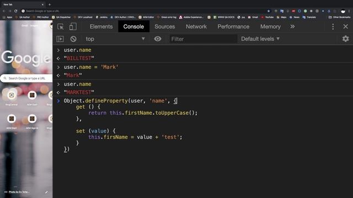Open the RingCentral shortcut tile

[12, 98]
